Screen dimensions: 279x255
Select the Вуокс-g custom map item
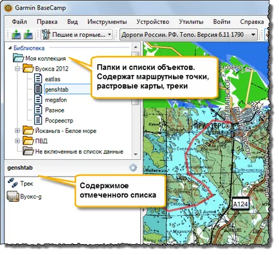click(x=31, y=197)
